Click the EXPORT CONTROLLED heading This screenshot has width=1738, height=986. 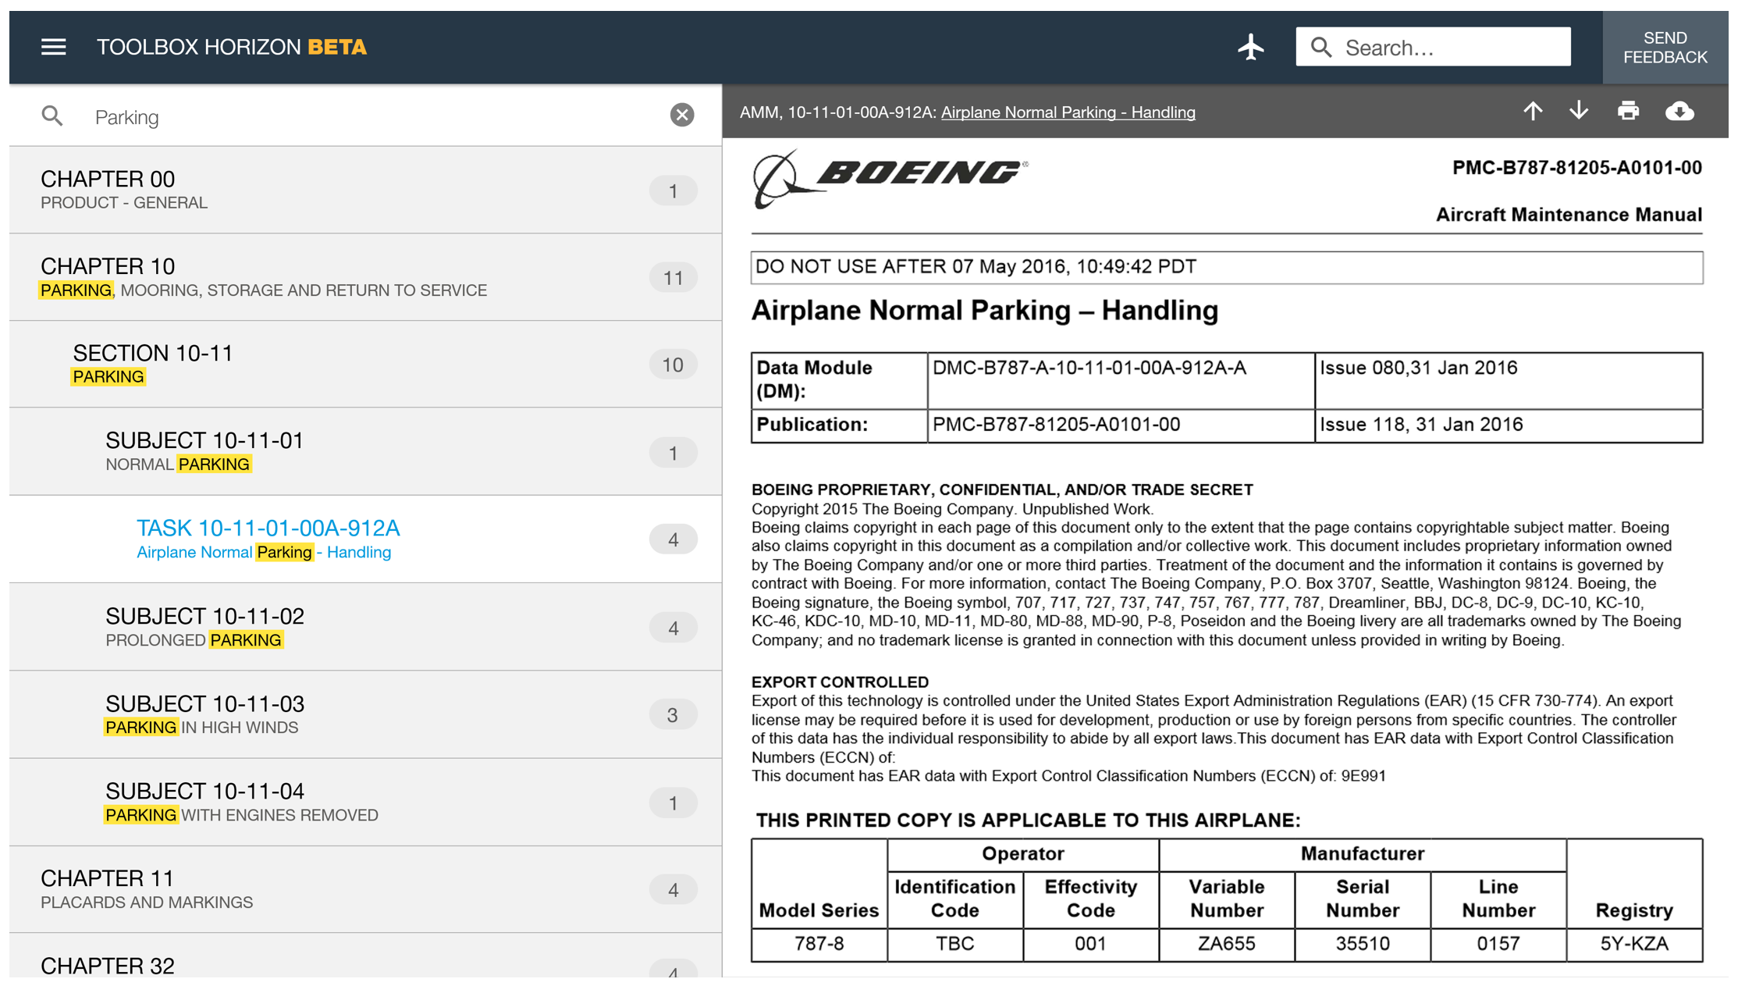pyautogui.click(x=840, y=682)
